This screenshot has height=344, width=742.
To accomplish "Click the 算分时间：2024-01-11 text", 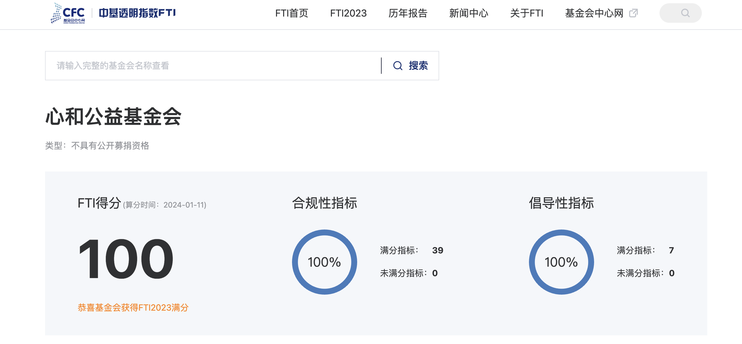I will point(164,205).
